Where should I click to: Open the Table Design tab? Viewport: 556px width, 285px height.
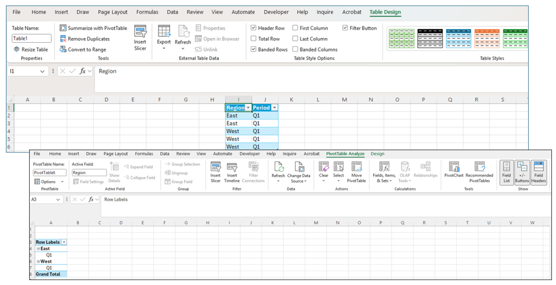pos(385,12)
